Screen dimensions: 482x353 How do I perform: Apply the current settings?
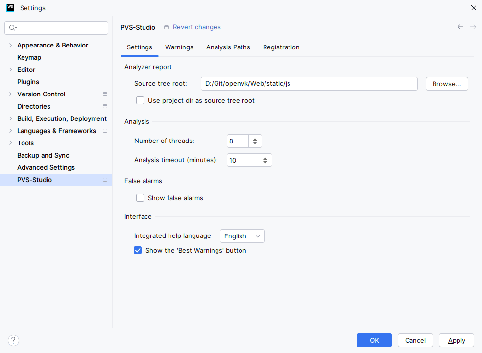tap(456, 340)
